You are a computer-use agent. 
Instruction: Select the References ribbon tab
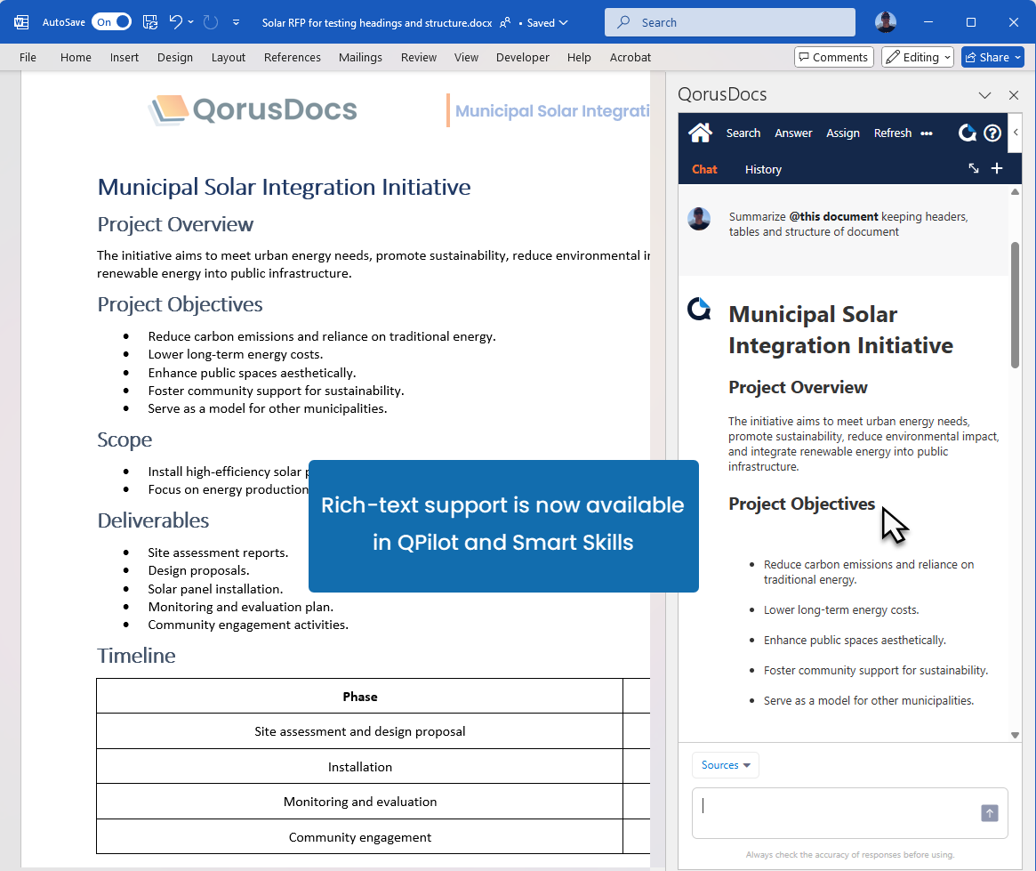coord(292,58)
